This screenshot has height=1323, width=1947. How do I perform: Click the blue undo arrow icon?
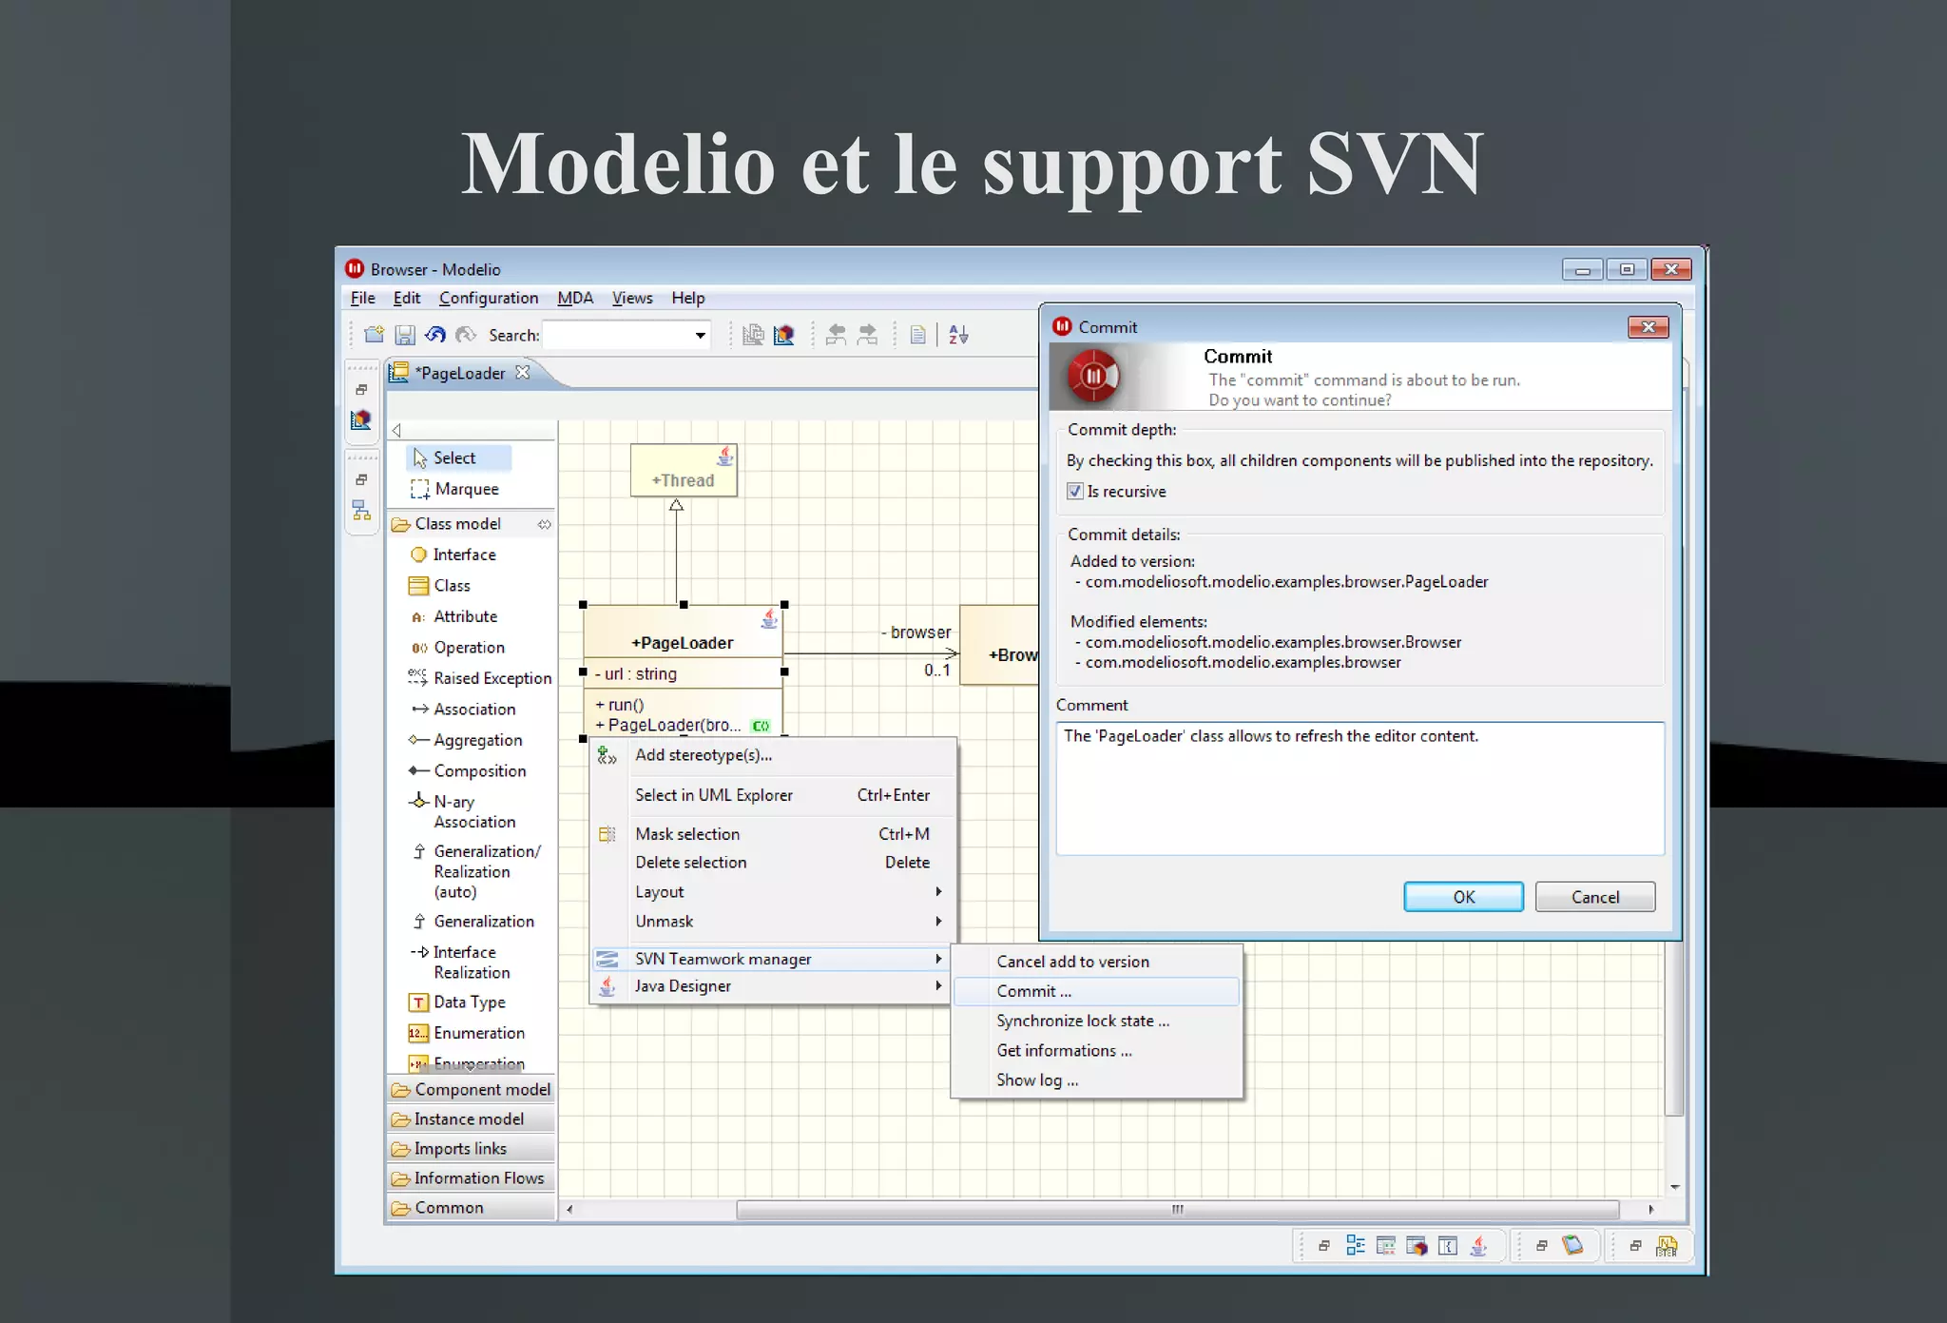click(435, 335)
